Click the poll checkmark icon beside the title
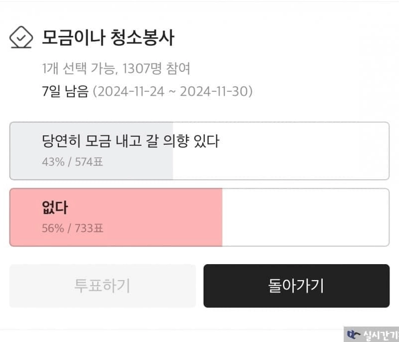The width and height of the screenshot is (399, 342). (x=21, y=38)
